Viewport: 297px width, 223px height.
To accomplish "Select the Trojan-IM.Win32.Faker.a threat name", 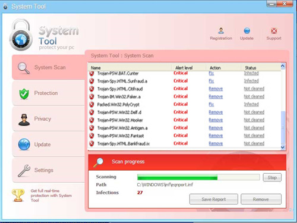I will tap(119, 97).
